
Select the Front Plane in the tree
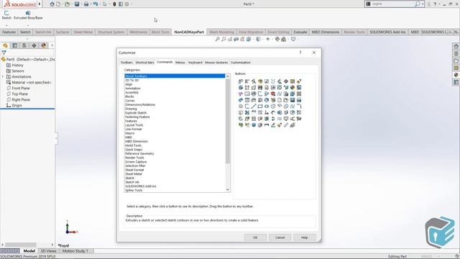[21, 88]
